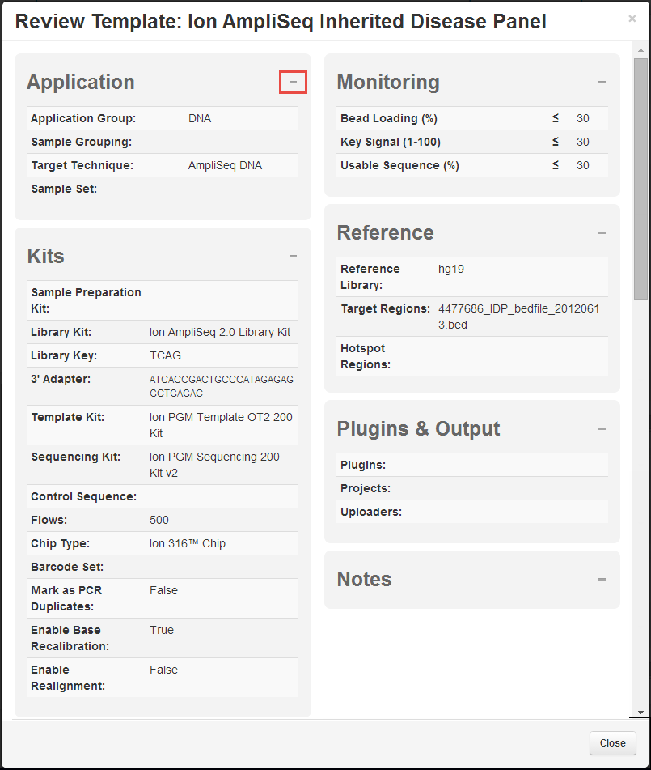Click the 3' Adapter sequence text
The image size is (651, 770).
(222, 386)
